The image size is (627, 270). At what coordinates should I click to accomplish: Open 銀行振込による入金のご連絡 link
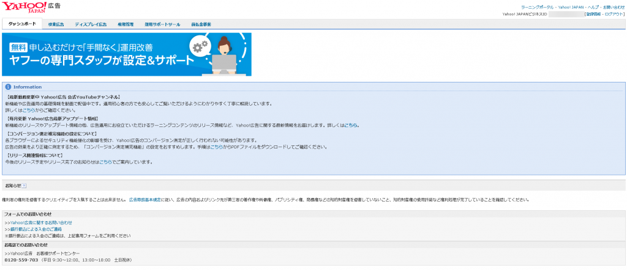36,229
